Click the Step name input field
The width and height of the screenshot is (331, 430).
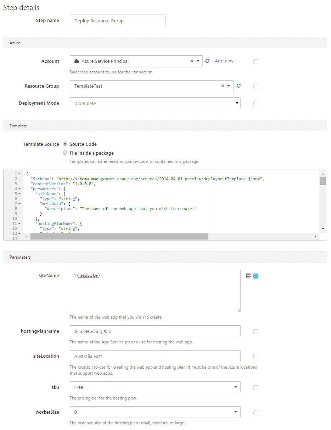click(118, 21)
